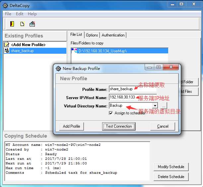Click the 'Max run time' schedule line
Viewport: 203px width, 187px height.
pyautogui.click(x=33, y=168)
